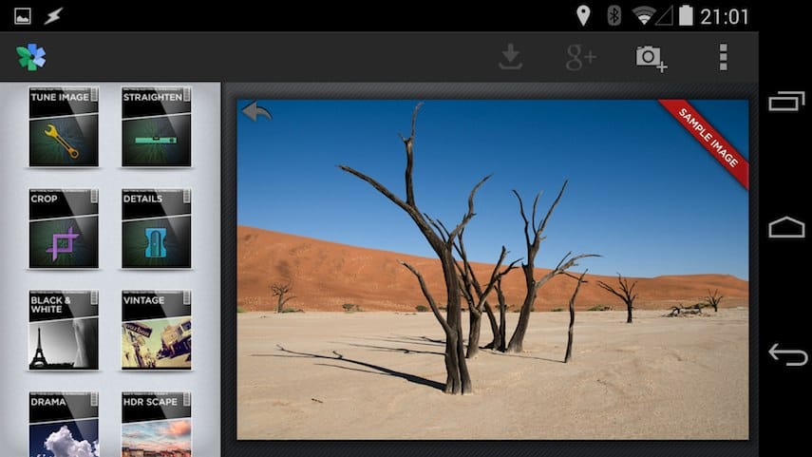Choose the Drama filter
812x457 pixels.
click(x=64, y=425)
